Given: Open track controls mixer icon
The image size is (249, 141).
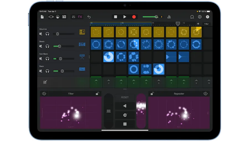Looking at the screenshot, I should [74, 17].
